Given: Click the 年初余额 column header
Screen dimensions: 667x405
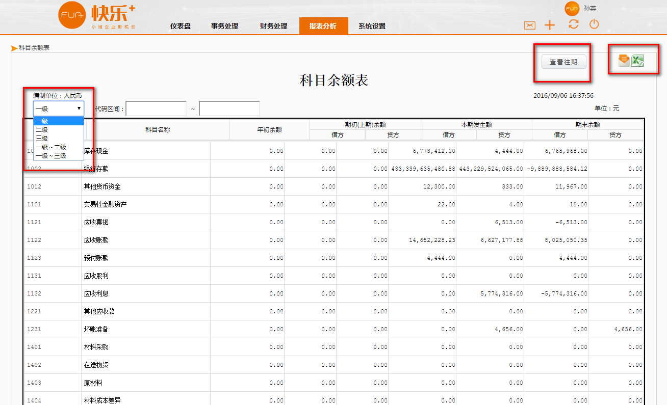Looking at the screenshot, I should (269, 129).
